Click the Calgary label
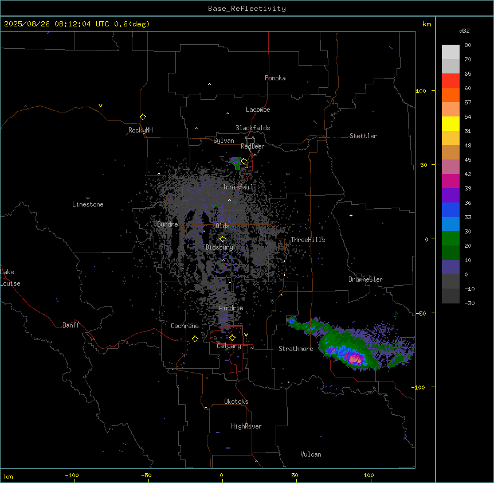This screenshot has width=494, height=483. (x=229, y=346)
